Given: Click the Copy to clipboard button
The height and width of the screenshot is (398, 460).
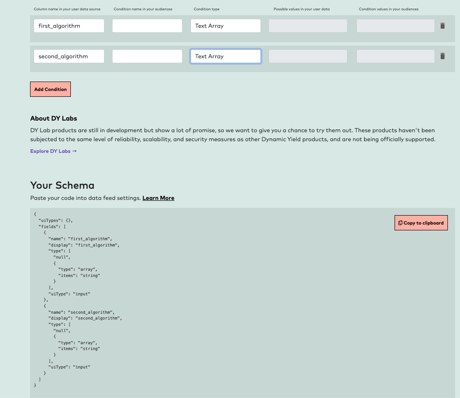Looking at the screenshot, I should [421, 223].
